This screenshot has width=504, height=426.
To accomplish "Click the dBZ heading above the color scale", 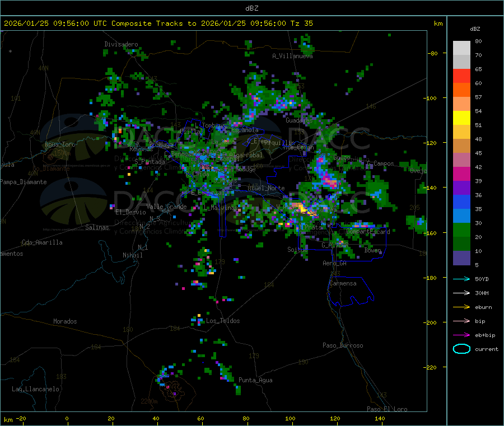I will point(475,29).
